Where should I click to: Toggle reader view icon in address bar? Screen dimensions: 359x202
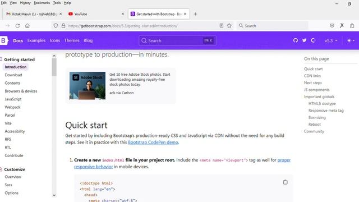(x=222, y=26)
